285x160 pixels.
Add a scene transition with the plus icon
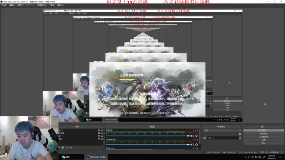232,134
